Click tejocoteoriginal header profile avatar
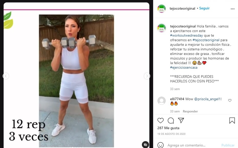Screen dimensions: 238x148 (x=162, y=8)
